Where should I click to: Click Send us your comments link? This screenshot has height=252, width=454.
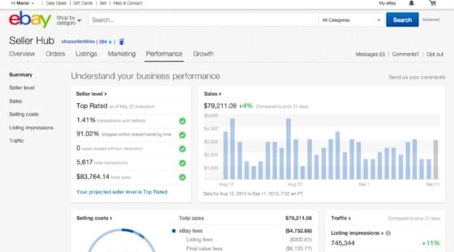[417, 77]
